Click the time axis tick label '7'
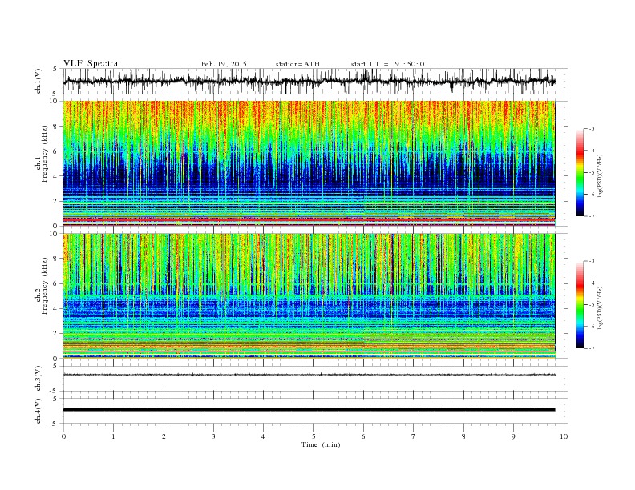Screen dimensions: 635x490 pyautogui.click(x=414, y=436)
